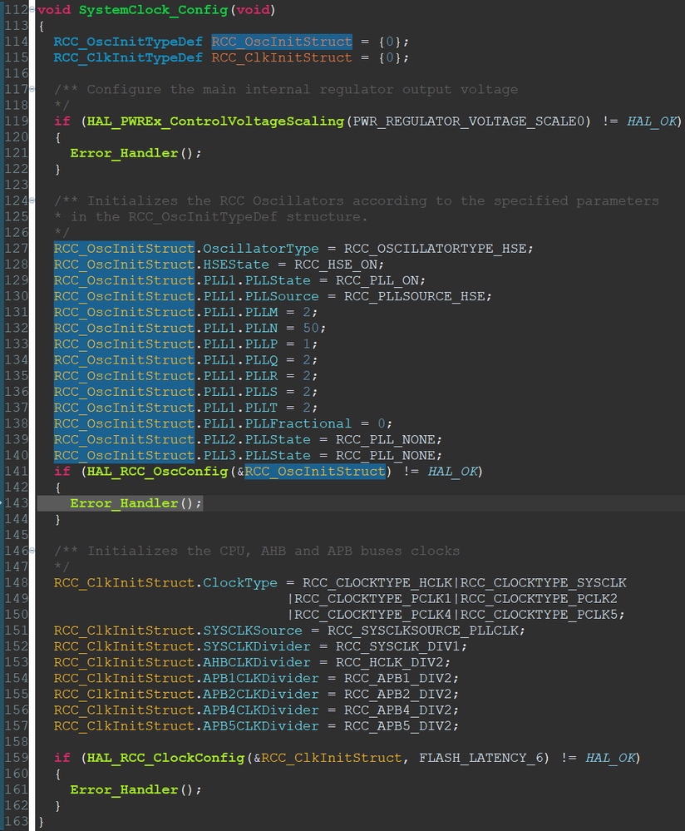Viewport: 685px width, 831px height.
Task: Click Error_Handler call on line 161
Action: pos(125,789)
